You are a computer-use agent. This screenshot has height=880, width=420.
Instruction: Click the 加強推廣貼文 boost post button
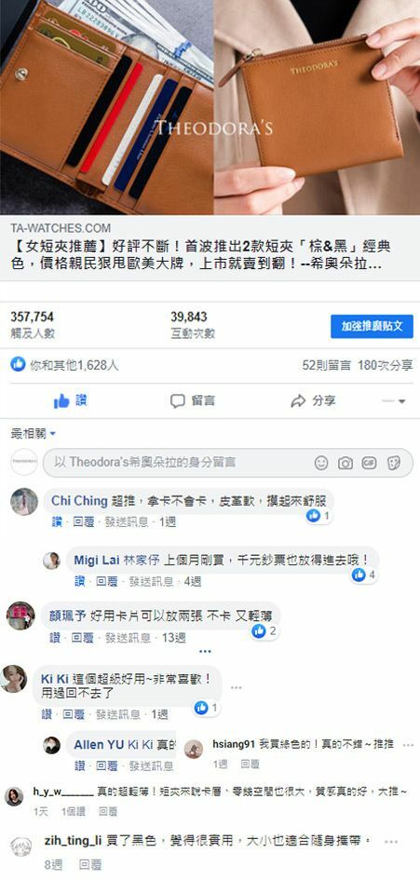point(372,326)
